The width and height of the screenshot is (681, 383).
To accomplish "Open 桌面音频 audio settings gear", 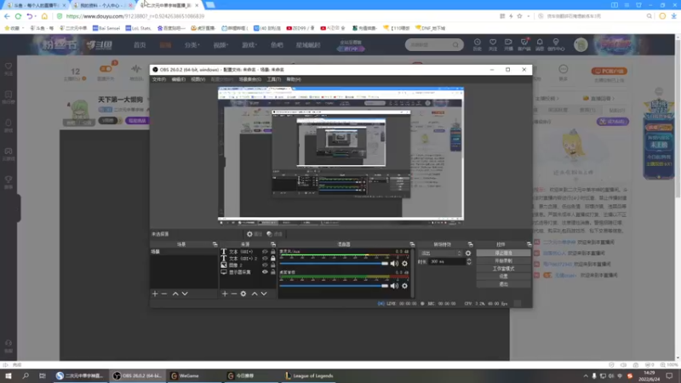I will (405, 286).
